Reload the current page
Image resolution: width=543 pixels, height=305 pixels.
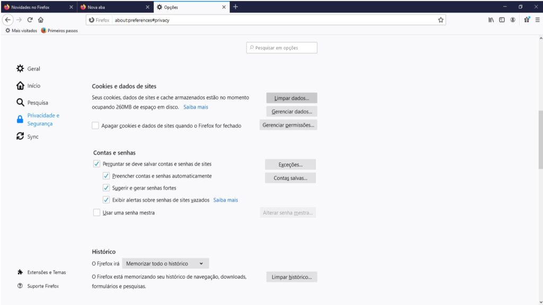30,20
